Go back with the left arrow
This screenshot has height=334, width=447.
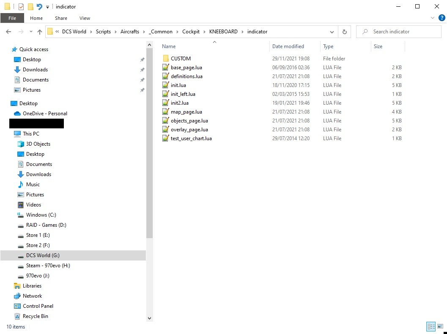pyautogui.click(x=8, y=32)
